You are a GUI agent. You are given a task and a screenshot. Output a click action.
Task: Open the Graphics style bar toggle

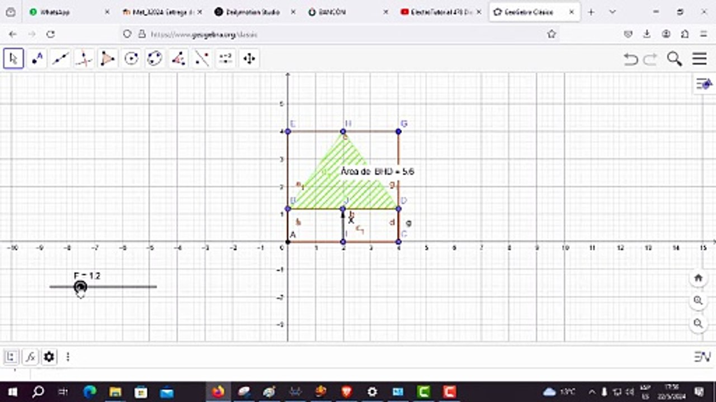[703, 84]
